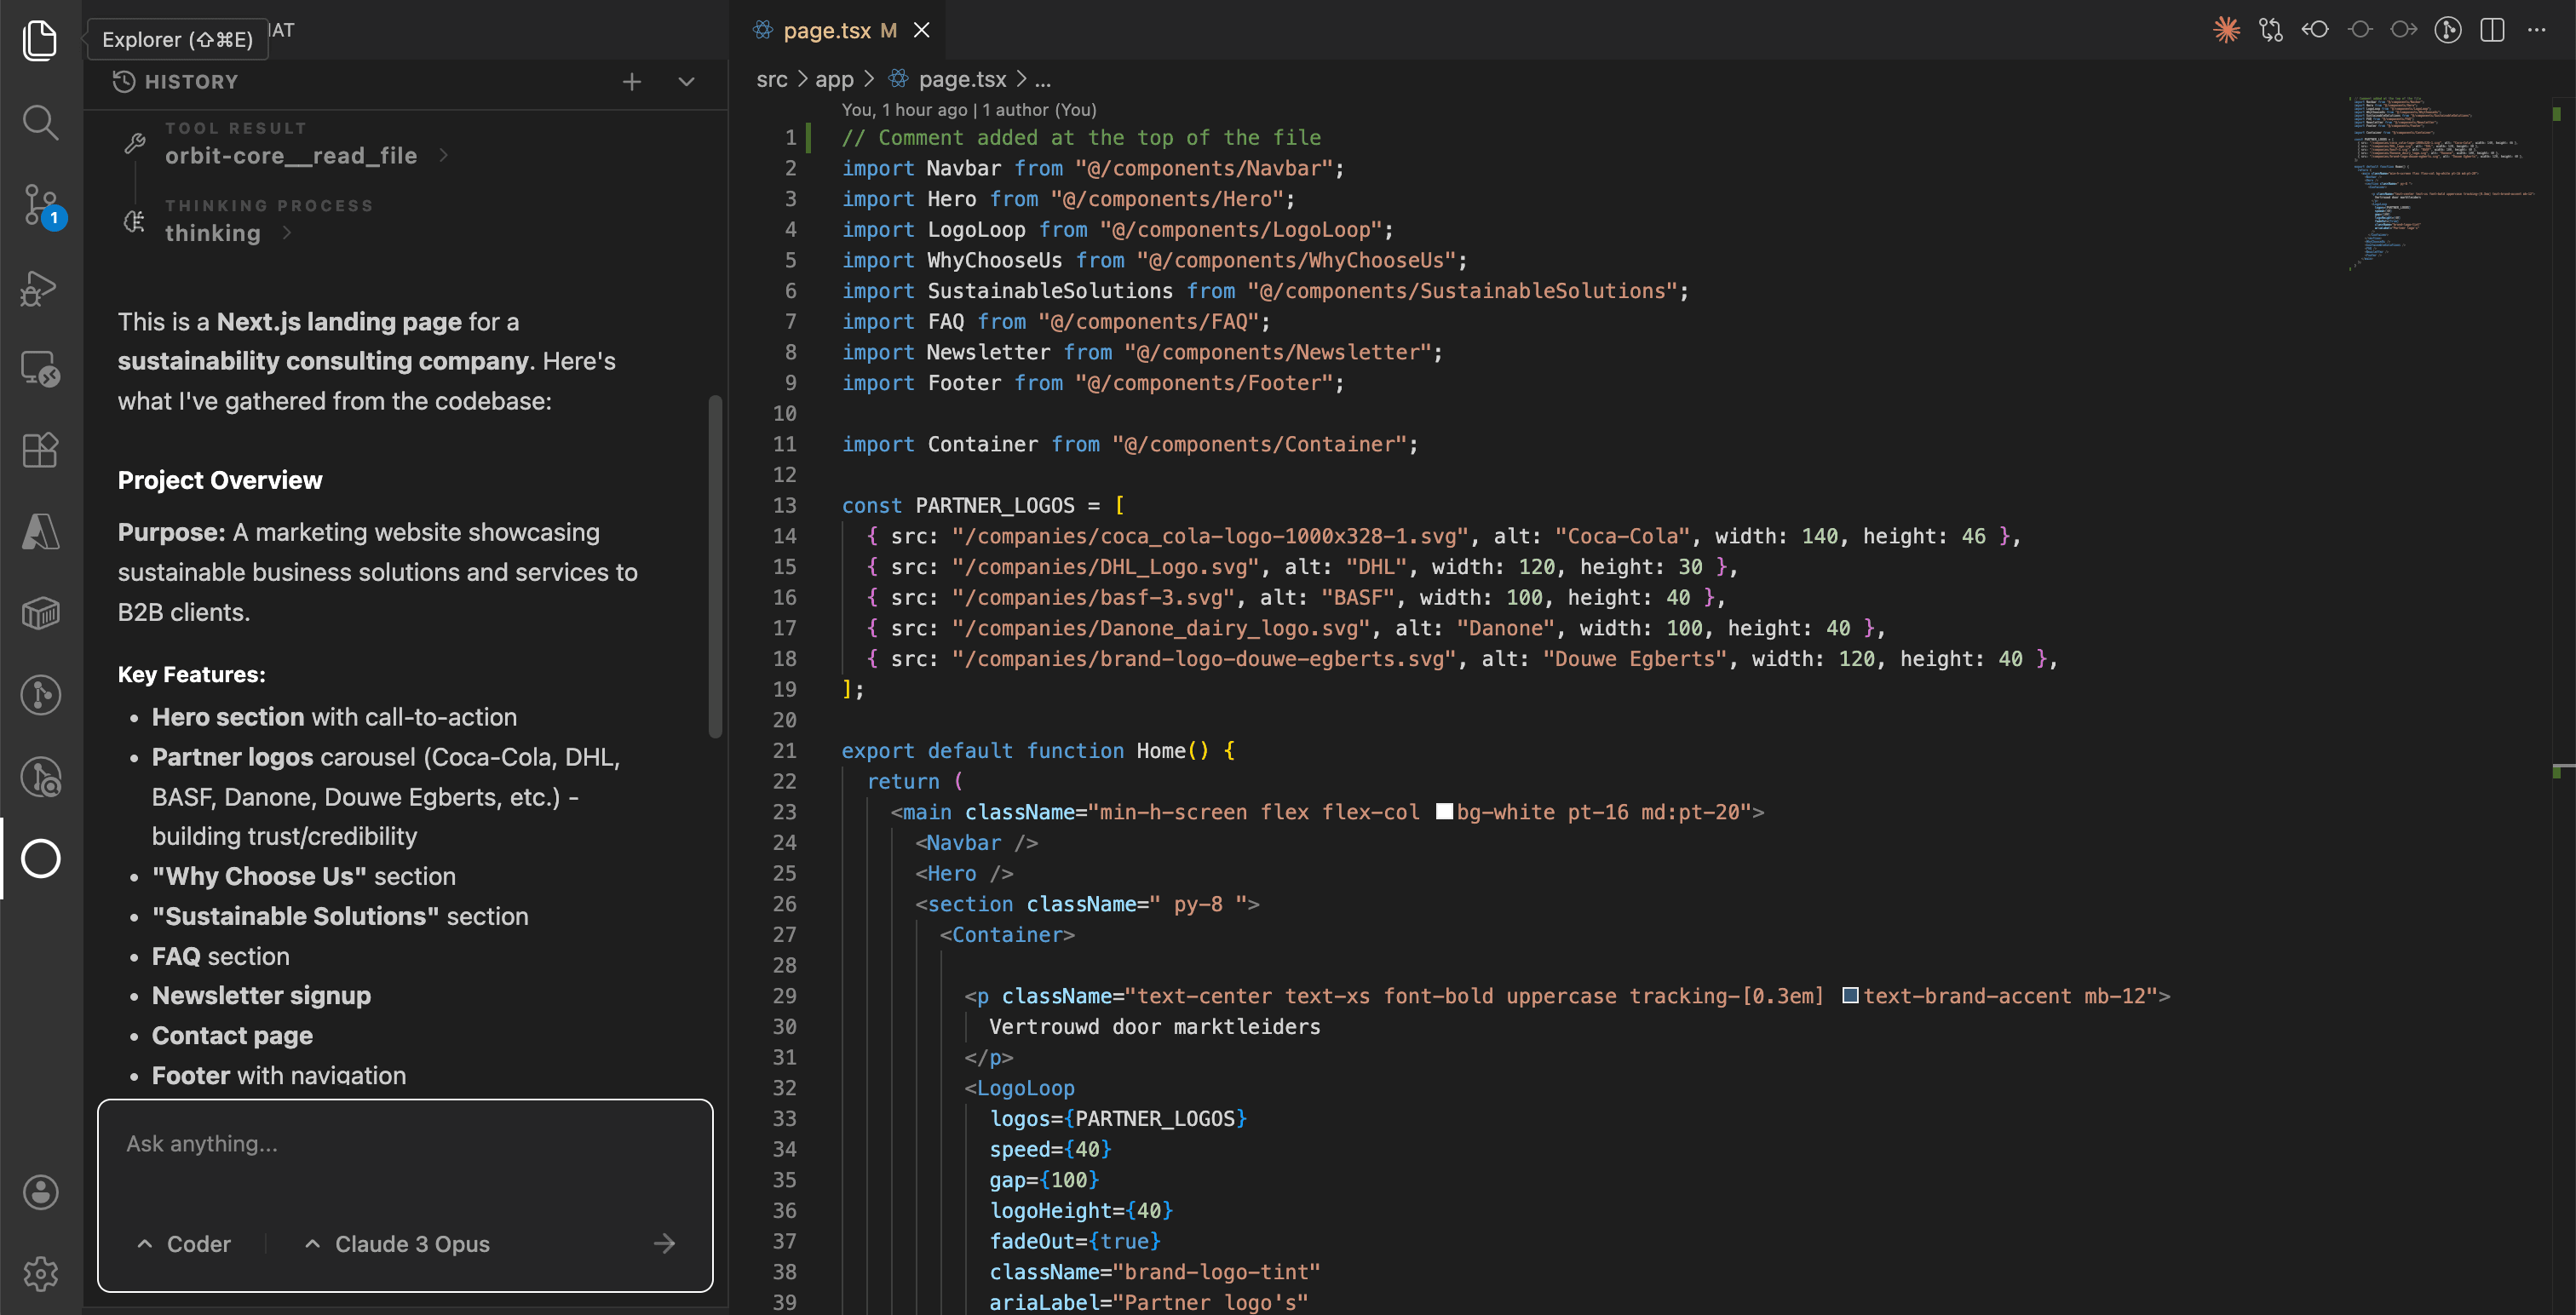Open the Remote Explorer icon in the sidebar
Screen dimensions: 2576x1315
pos(40,370)
